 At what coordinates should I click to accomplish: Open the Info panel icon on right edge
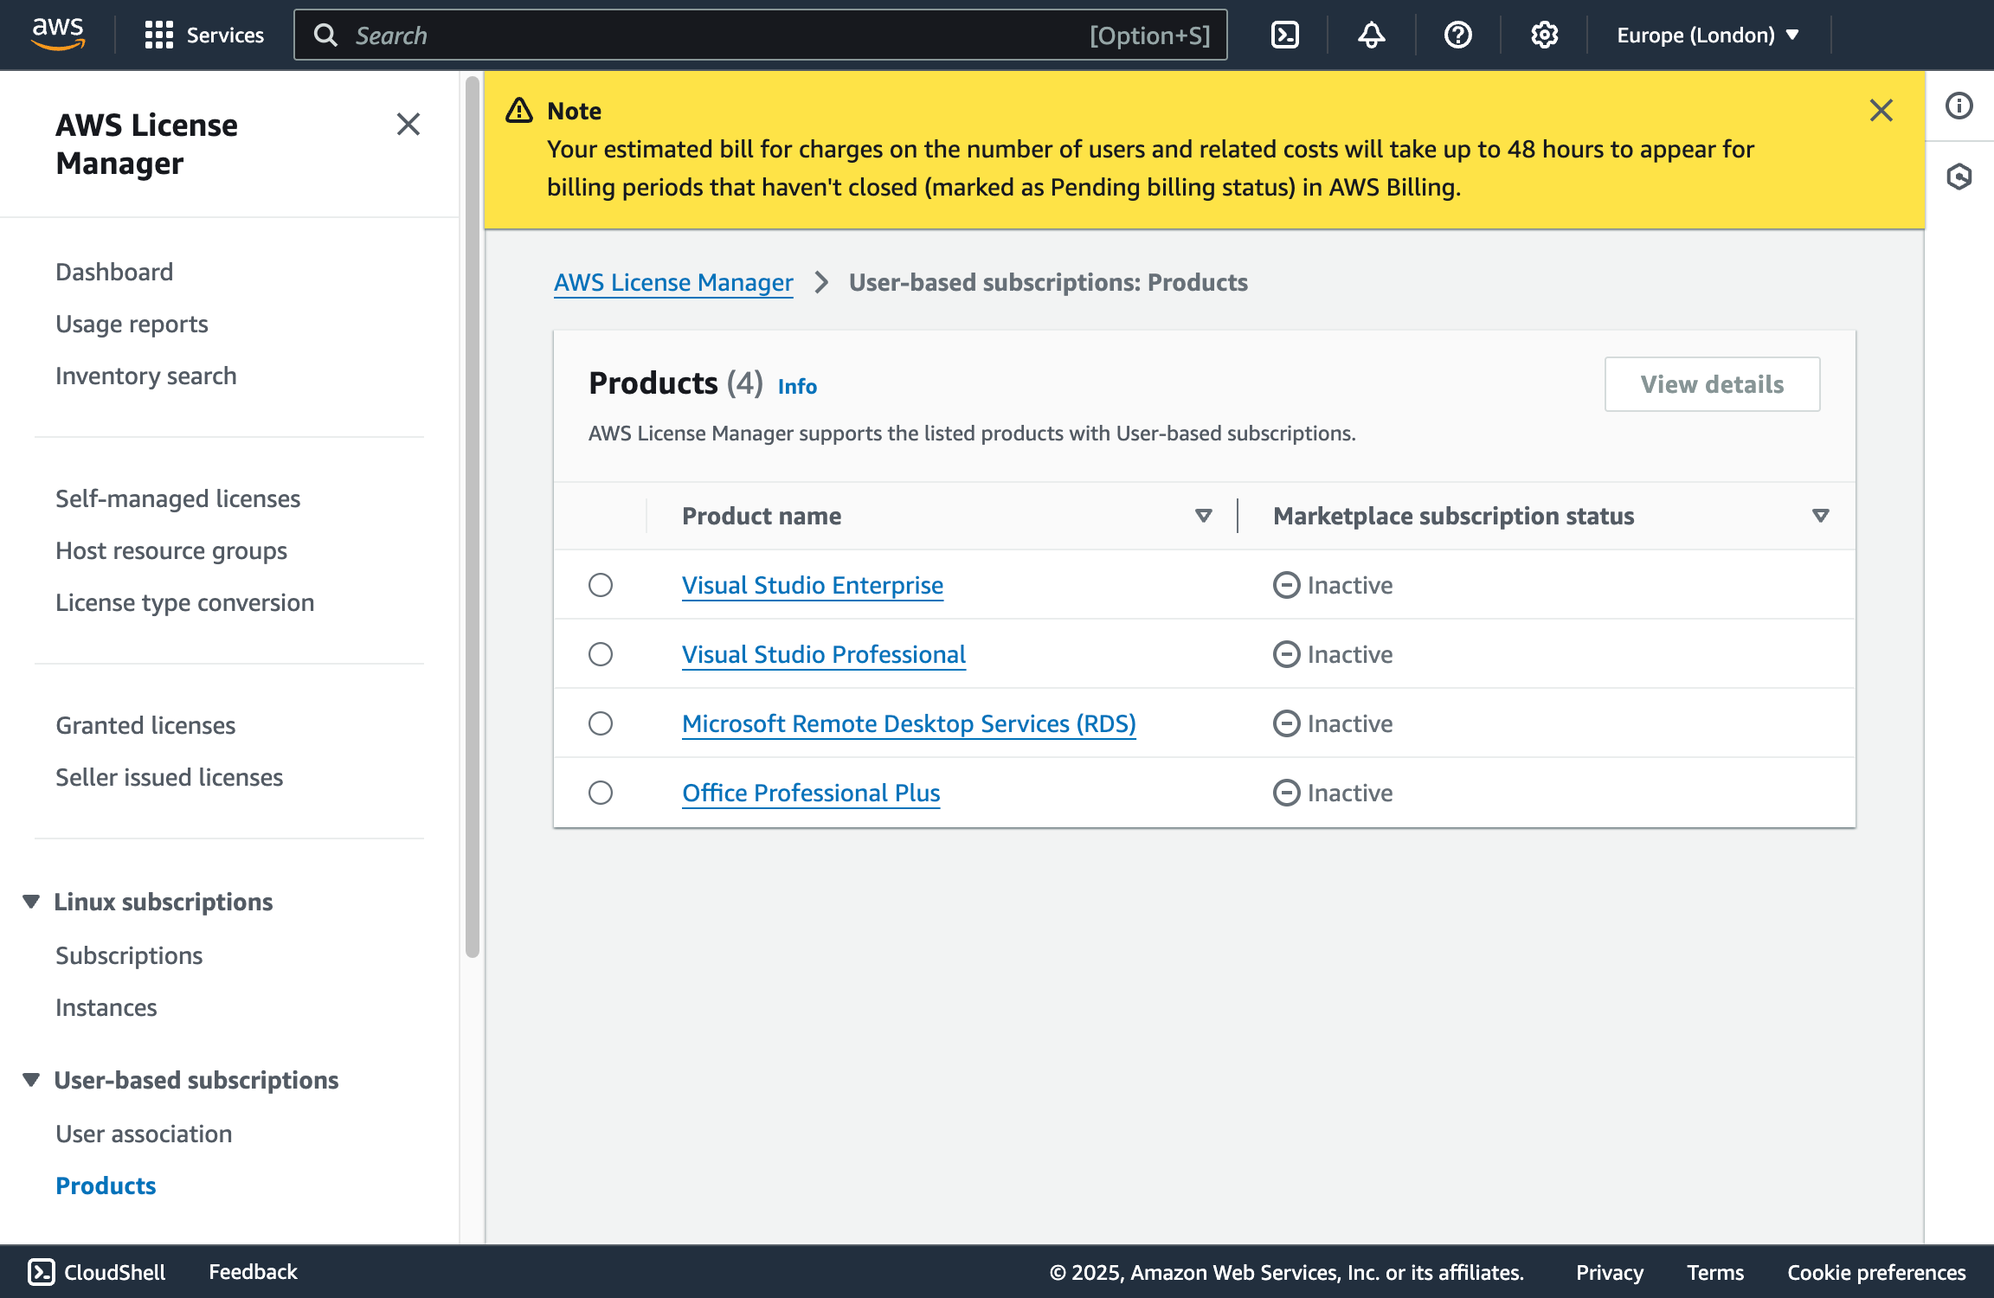pyautogui.click(x=1959, y=106)
